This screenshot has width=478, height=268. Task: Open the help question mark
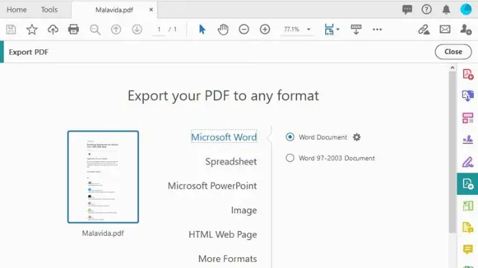pyautogui.click(x=427, y=10)
